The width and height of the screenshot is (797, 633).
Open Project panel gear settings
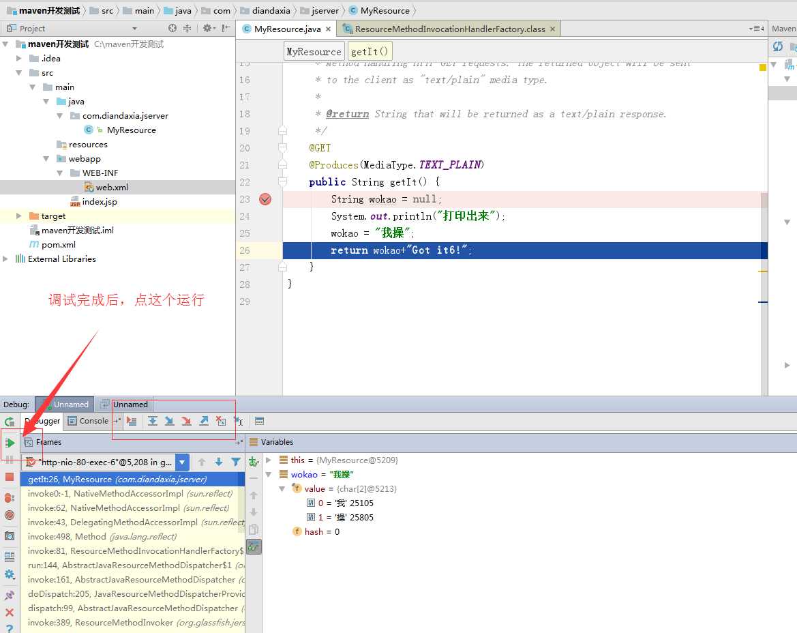(x=209, y=29)
